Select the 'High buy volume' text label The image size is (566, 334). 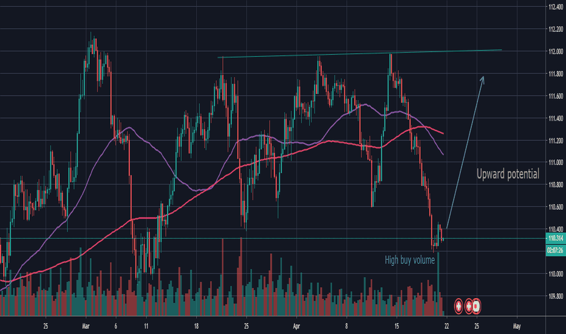410,260
